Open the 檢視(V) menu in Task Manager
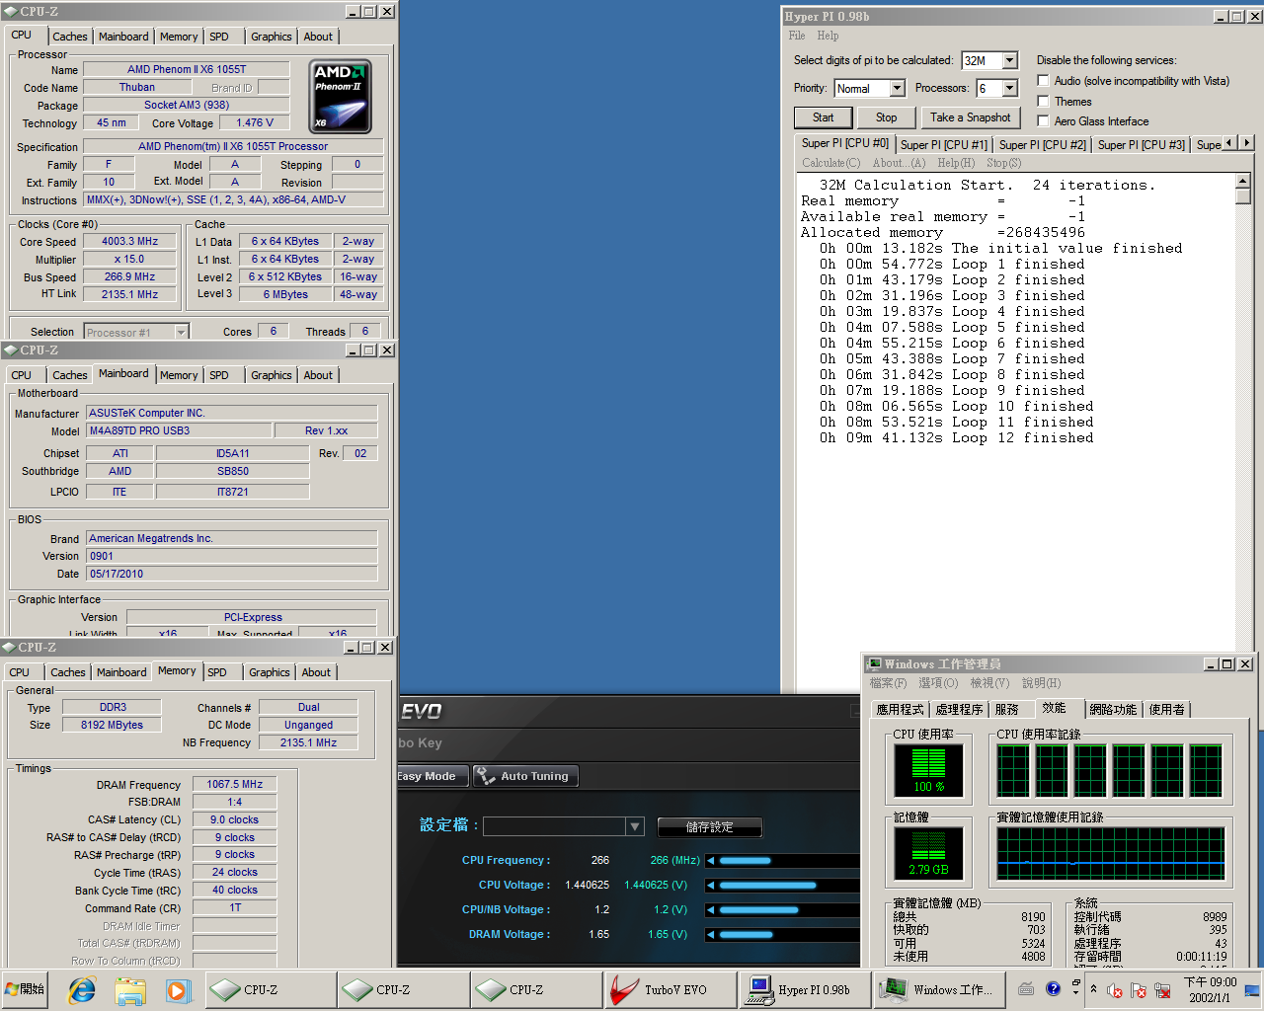Screen dimensions: 1264x1011 (x=989, y=683)
